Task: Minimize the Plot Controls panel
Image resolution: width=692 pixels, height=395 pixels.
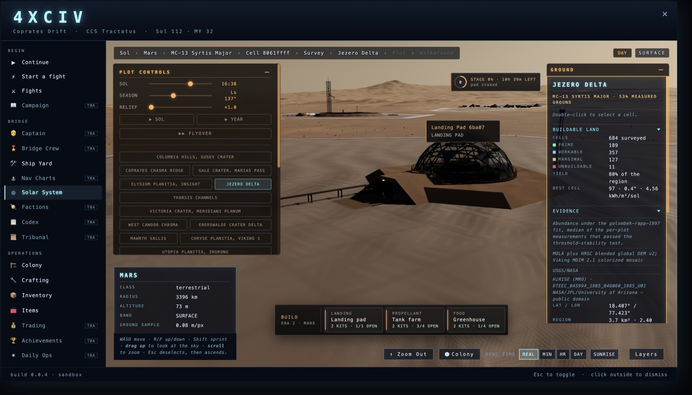Action: (x=267, y=72)
